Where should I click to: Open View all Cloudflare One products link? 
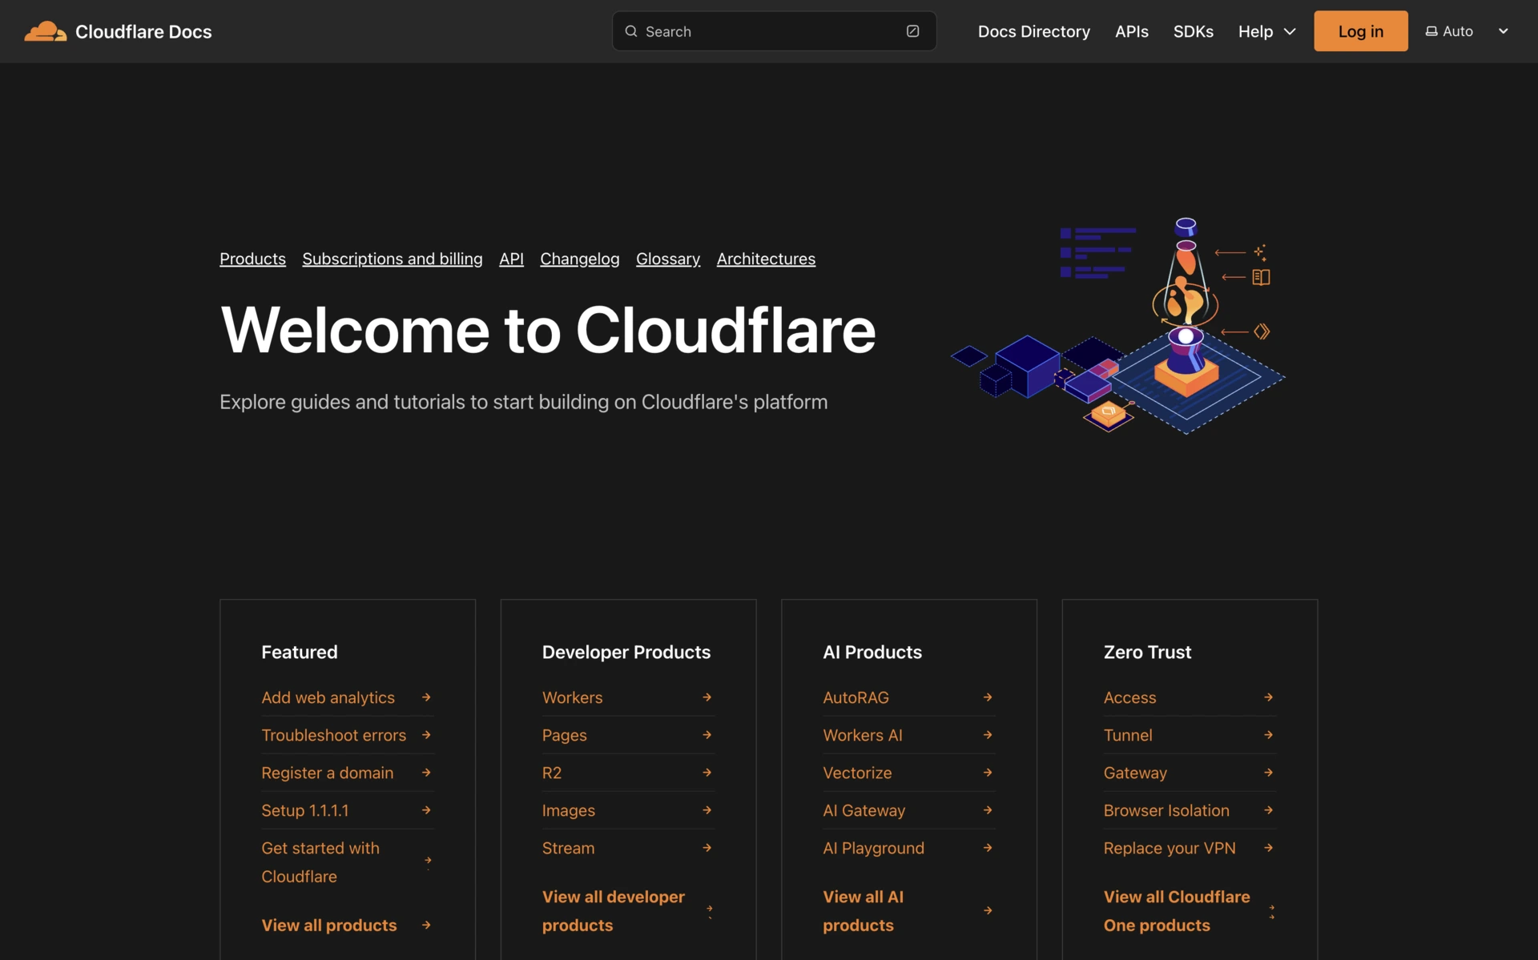tap(1176, 911)
